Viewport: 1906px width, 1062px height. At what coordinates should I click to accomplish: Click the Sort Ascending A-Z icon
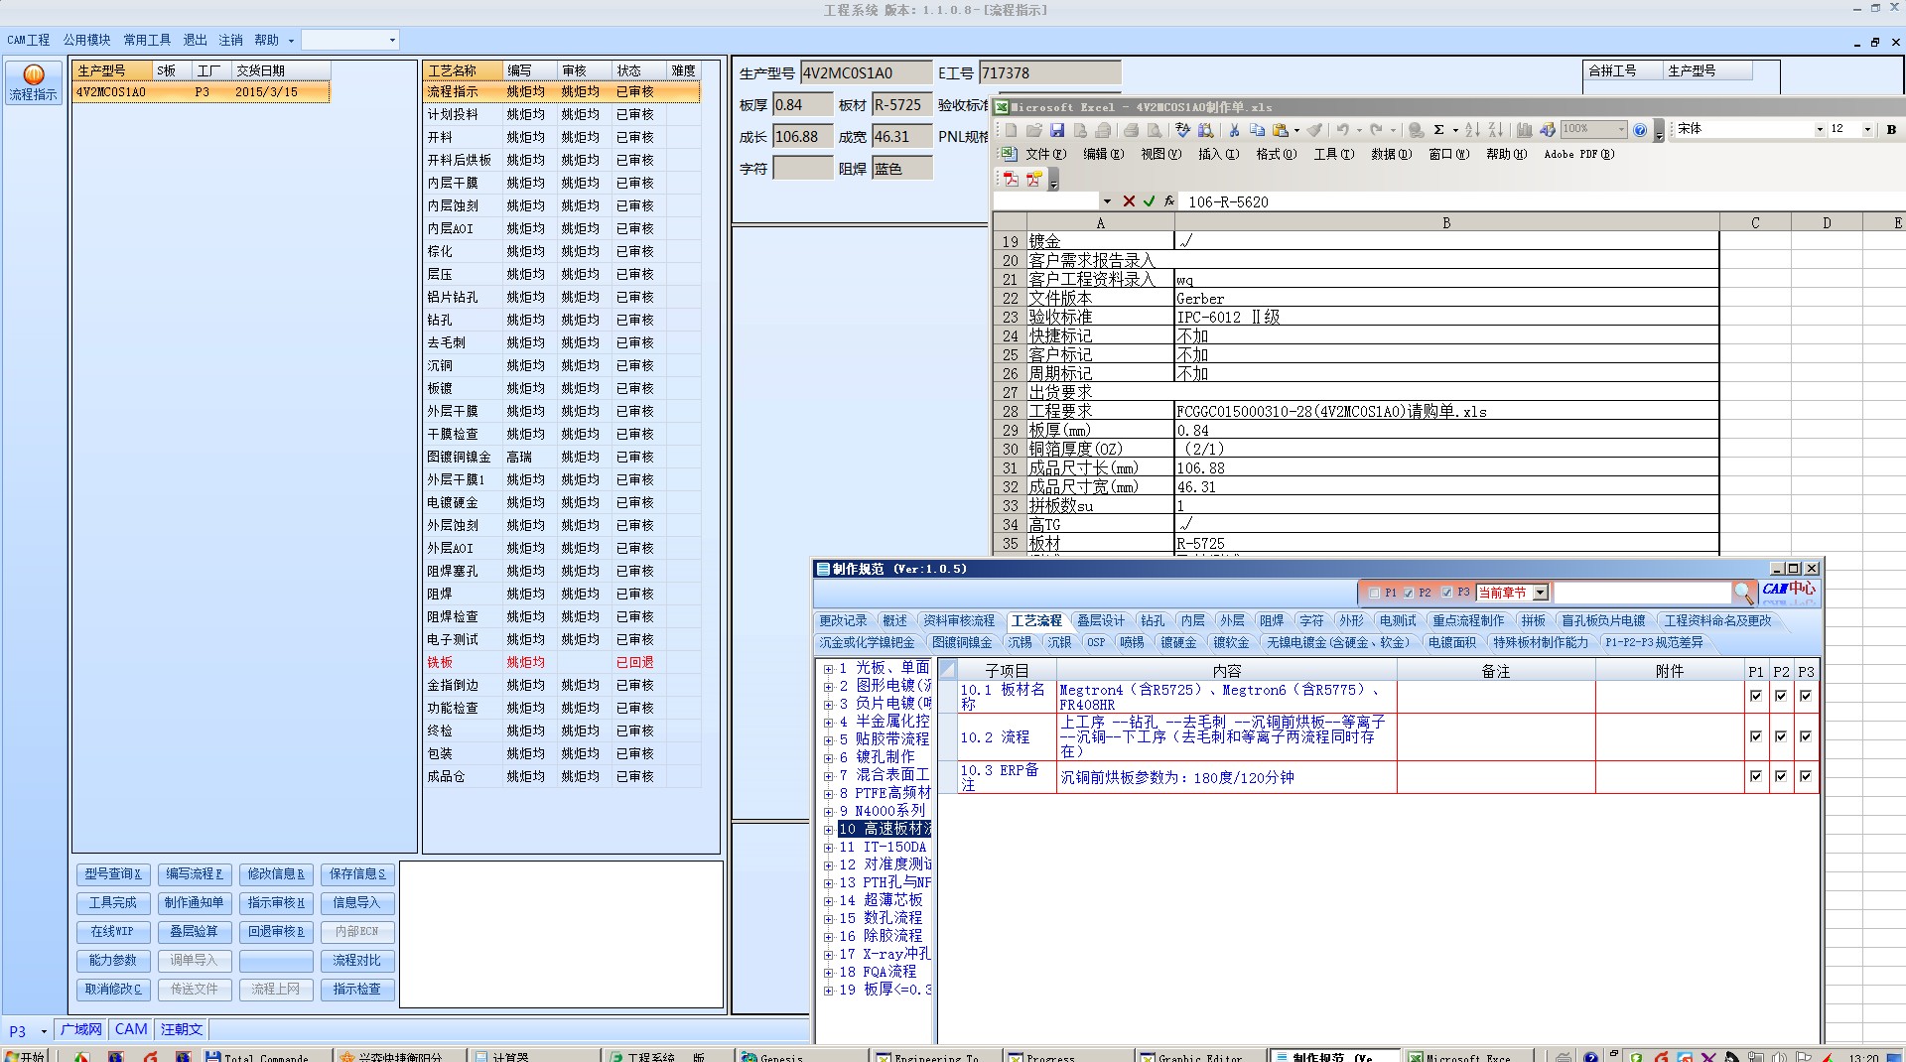click(x=1473, y=130)
